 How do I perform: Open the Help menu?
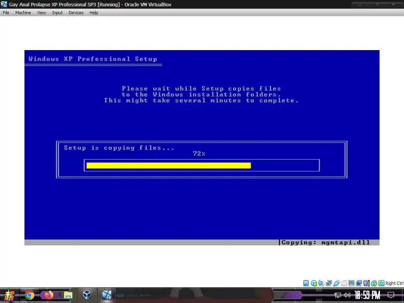coord(94,13)
